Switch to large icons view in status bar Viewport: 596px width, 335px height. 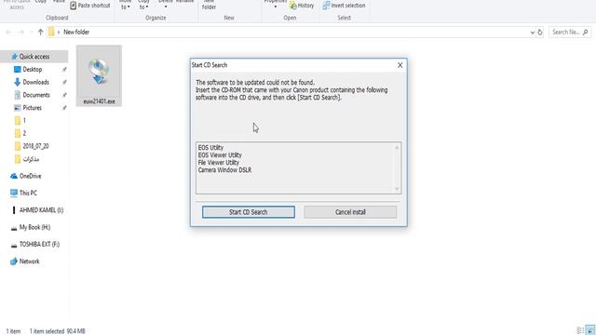click(x=589, y=330)
